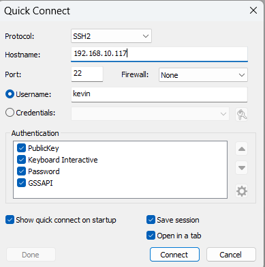Close the Quick Connect dialog
The height and width of the screenshot is (267, 265).
tap(253, 10)
